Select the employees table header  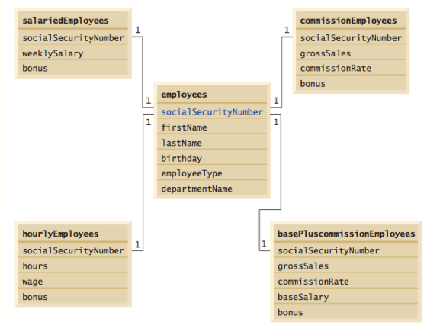[212, 95]
